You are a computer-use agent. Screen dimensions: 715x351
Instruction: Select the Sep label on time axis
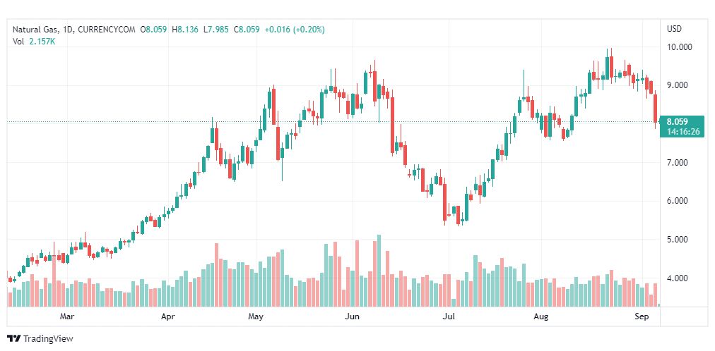[x=642, y=316]
